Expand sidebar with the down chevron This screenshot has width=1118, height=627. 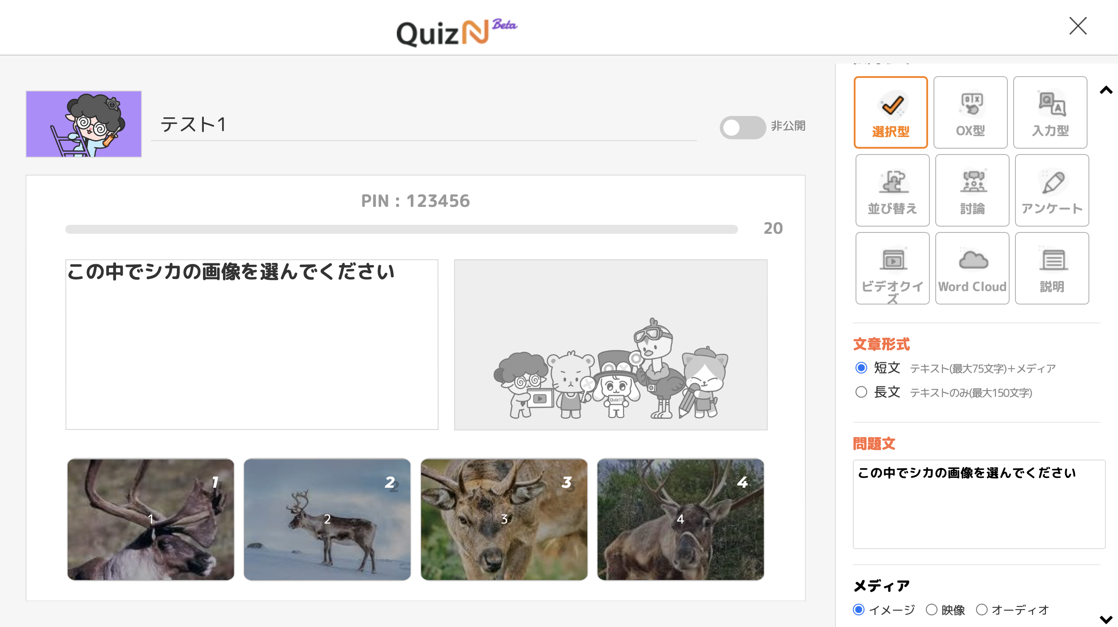pyautogui.click(x=1106, y=619)
